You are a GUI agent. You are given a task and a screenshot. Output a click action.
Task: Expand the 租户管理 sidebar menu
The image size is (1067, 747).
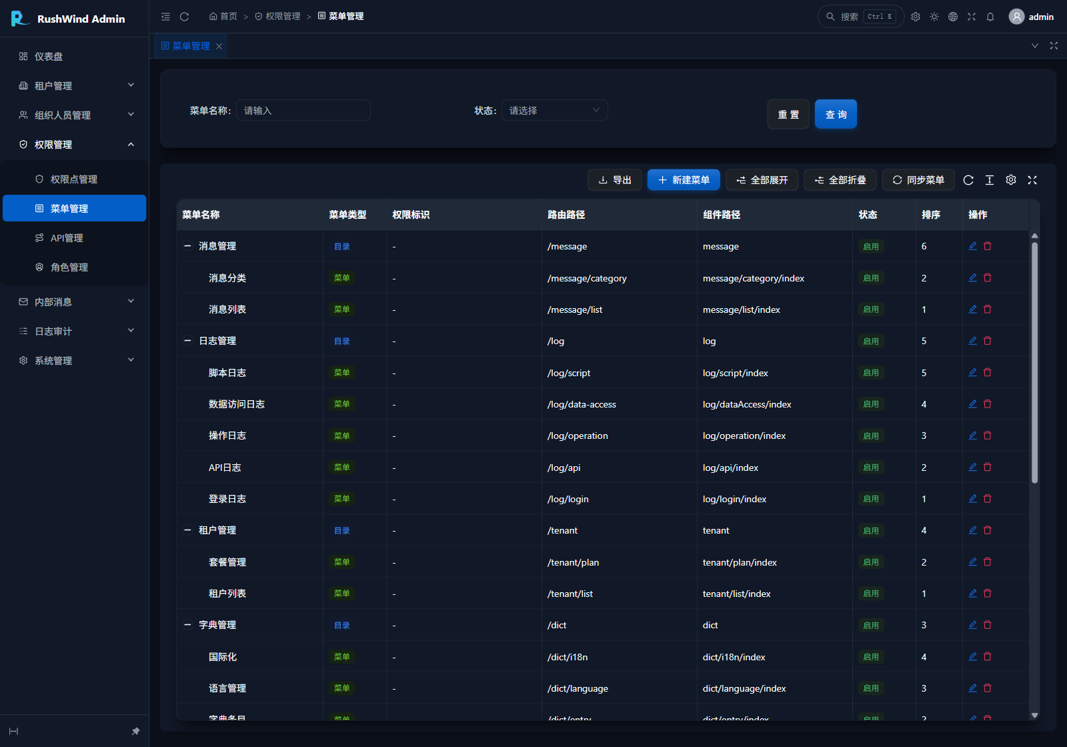75,85
